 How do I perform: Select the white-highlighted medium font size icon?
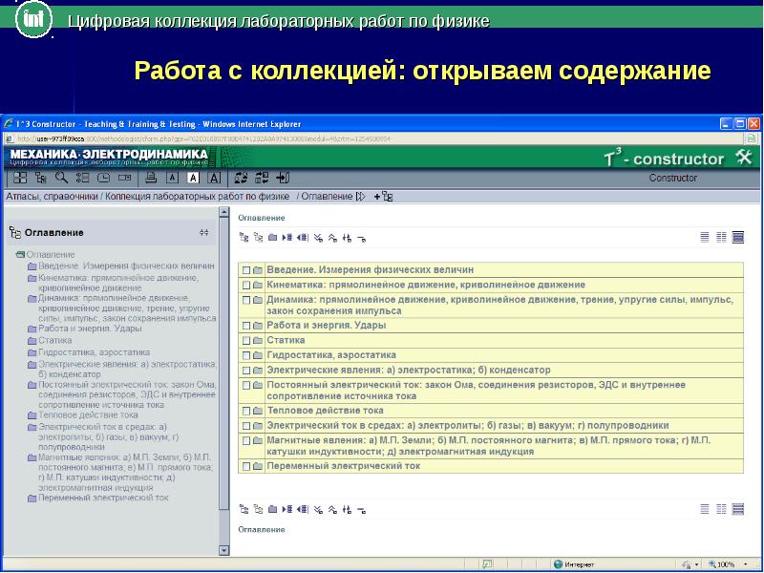[x=193, y=178]
